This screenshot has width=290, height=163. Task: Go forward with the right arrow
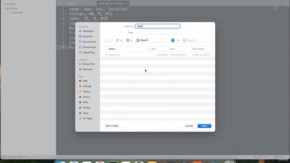[x=111, y=40]
